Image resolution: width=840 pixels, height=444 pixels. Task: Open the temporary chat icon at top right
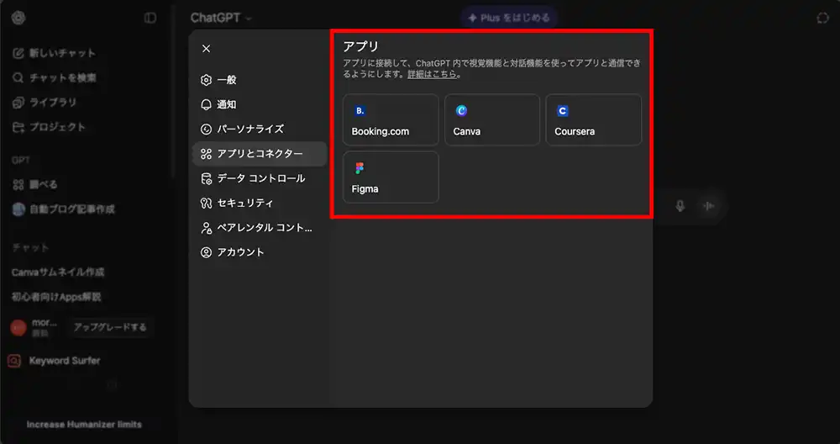(x=822, y=18)
